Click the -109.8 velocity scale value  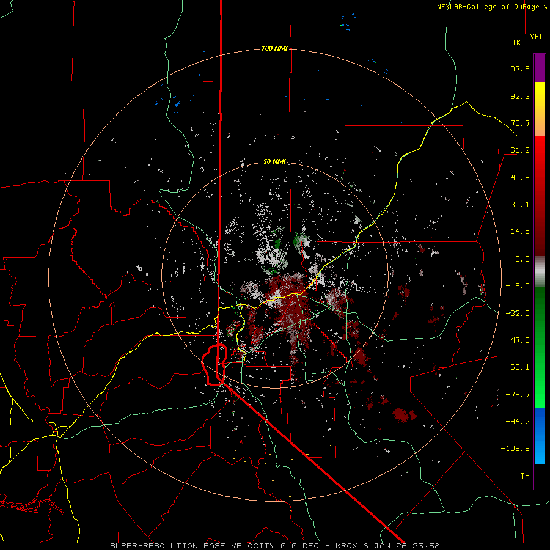point(515,449)
